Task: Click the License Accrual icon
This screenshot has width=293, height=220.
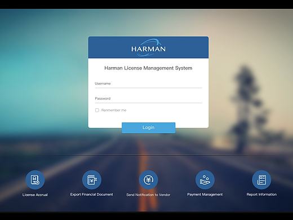Action: click(x=35, y=180)
